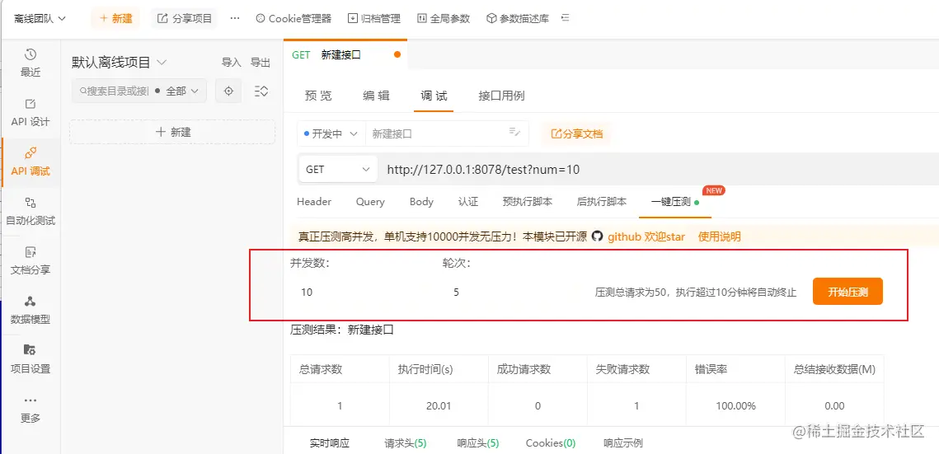The height and width of the screenshot is (454, 939).
Task: Click the 错误率 value 100.00%
Action: pyautogui.click(x=735, y=405)
